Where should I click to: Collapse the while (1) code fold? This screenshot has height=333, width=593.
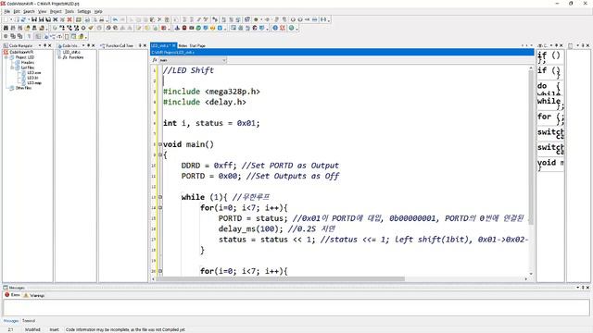[x=160, y=197]
